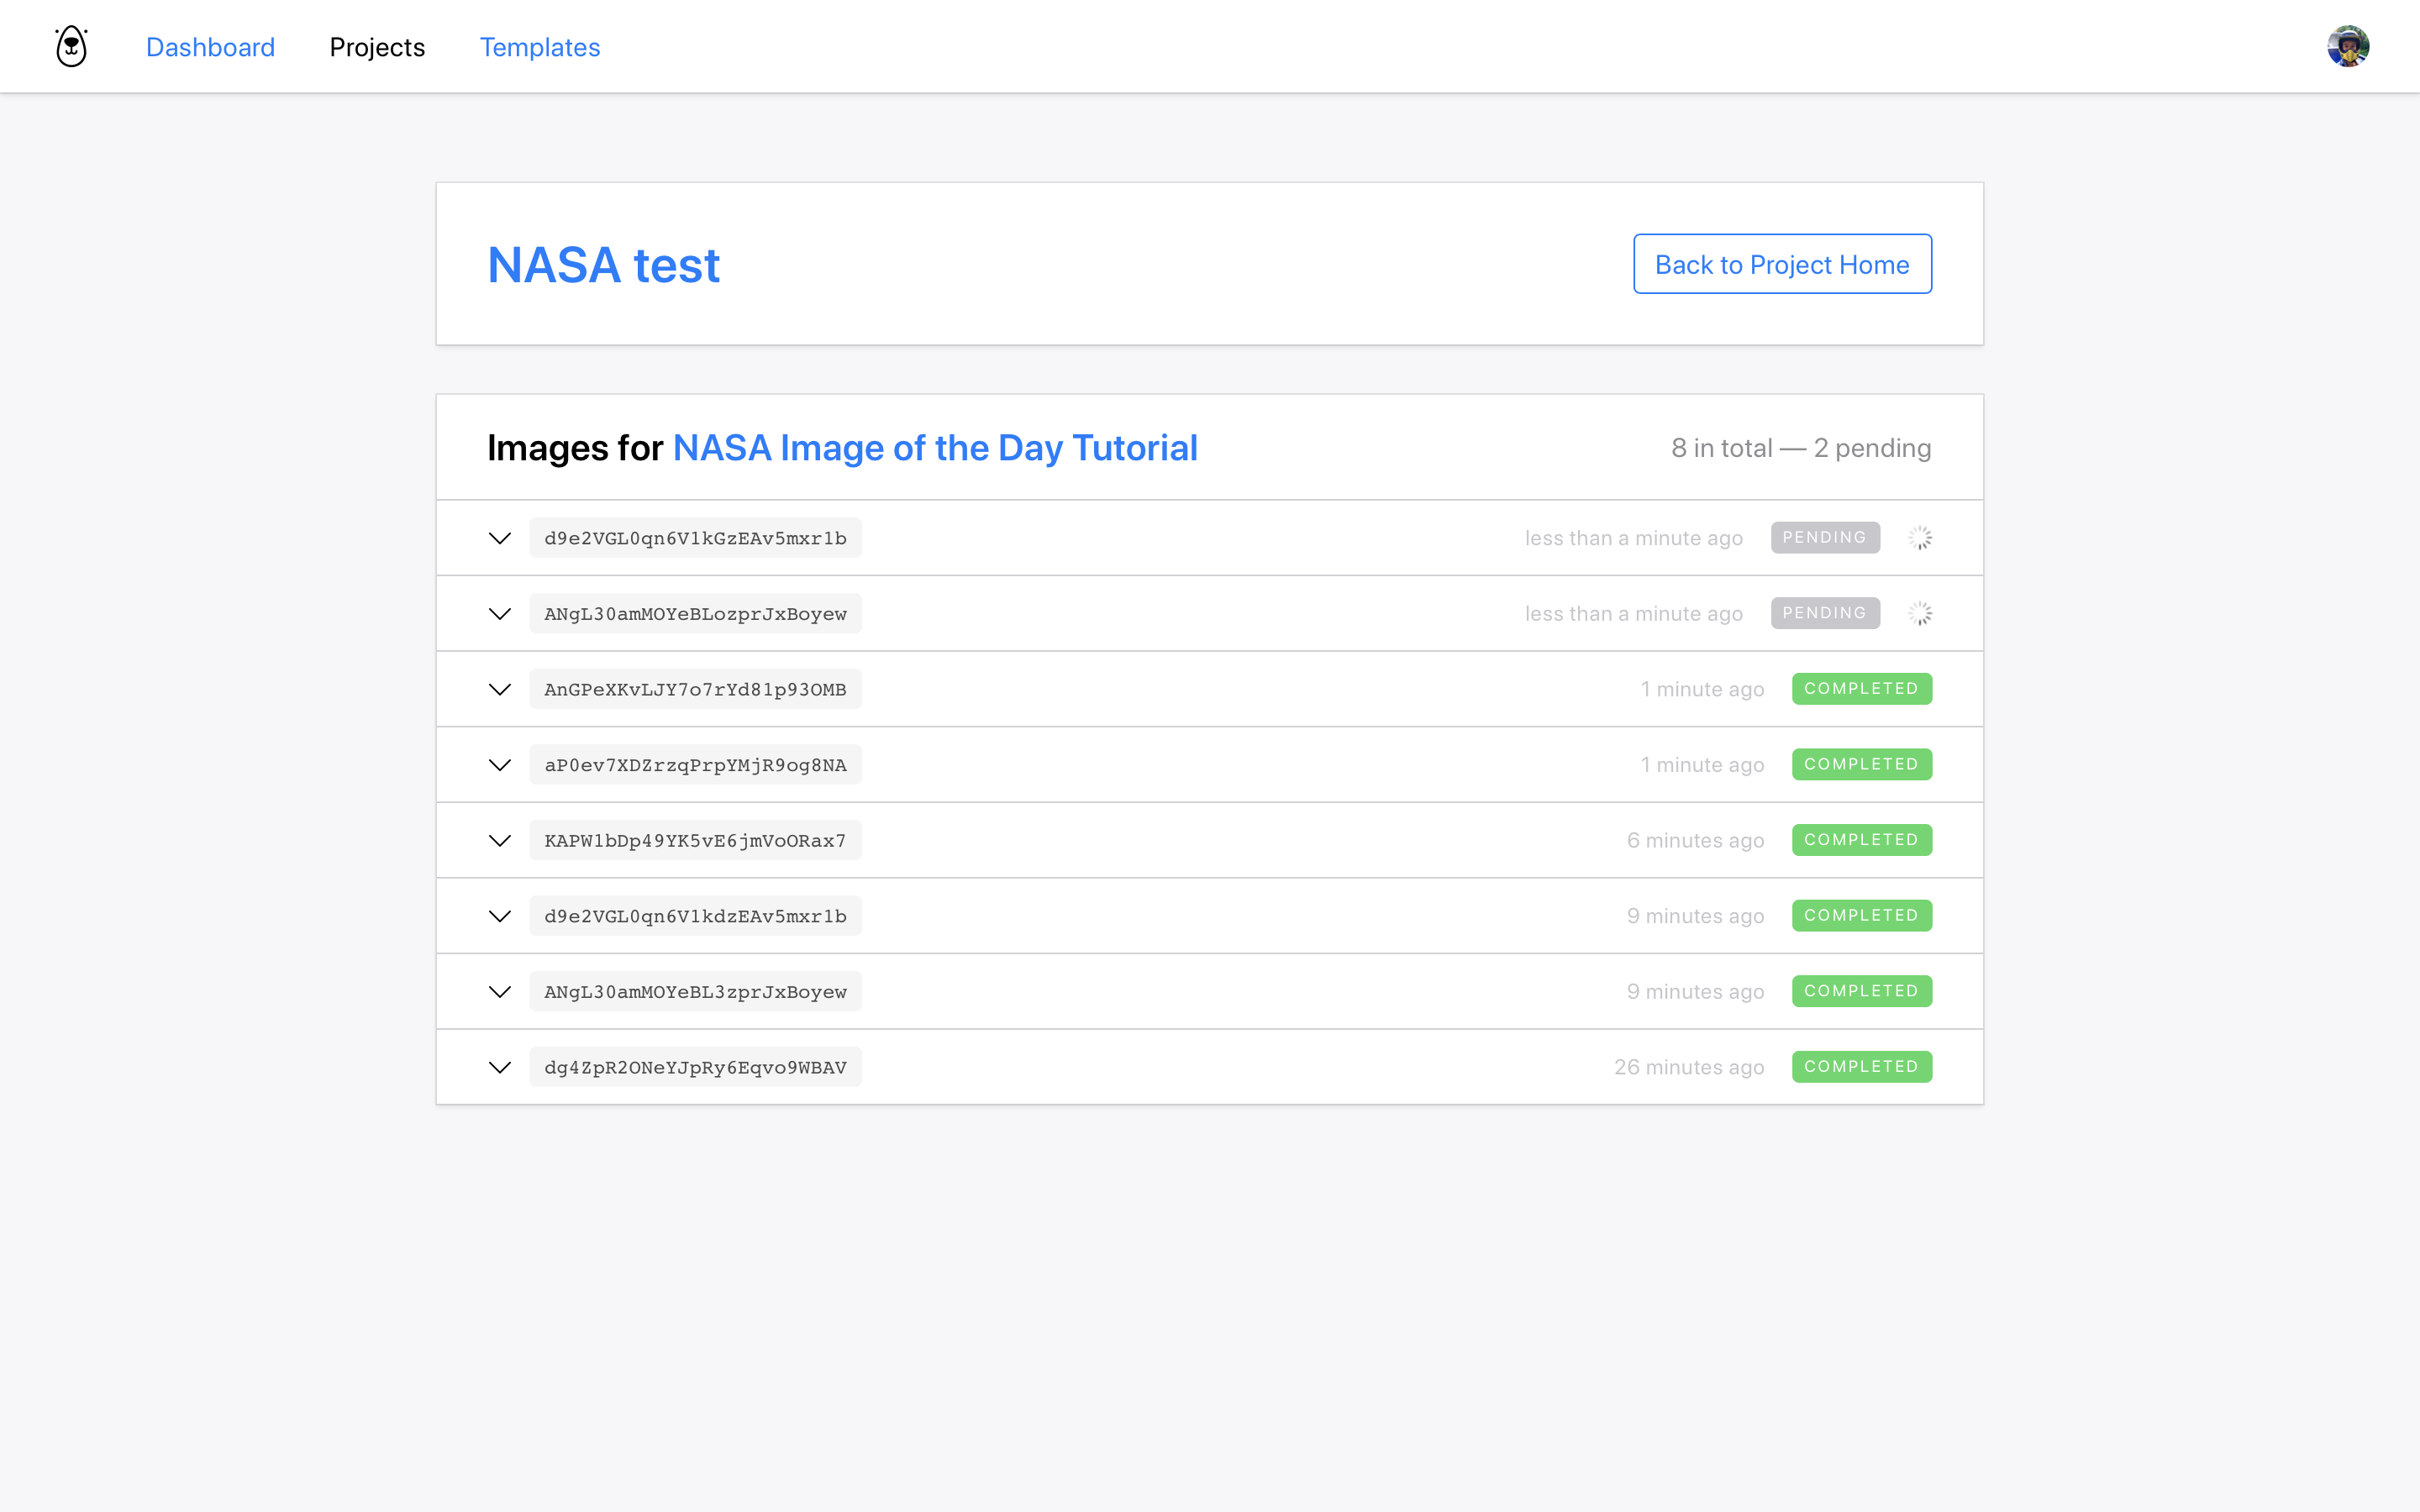Click spinner icon for d9e2VGL0qn6V1kGzEAv5mxr1b
Image resolution: width=2420 pixels, height=1512 pixels.
coord(1919,538)
